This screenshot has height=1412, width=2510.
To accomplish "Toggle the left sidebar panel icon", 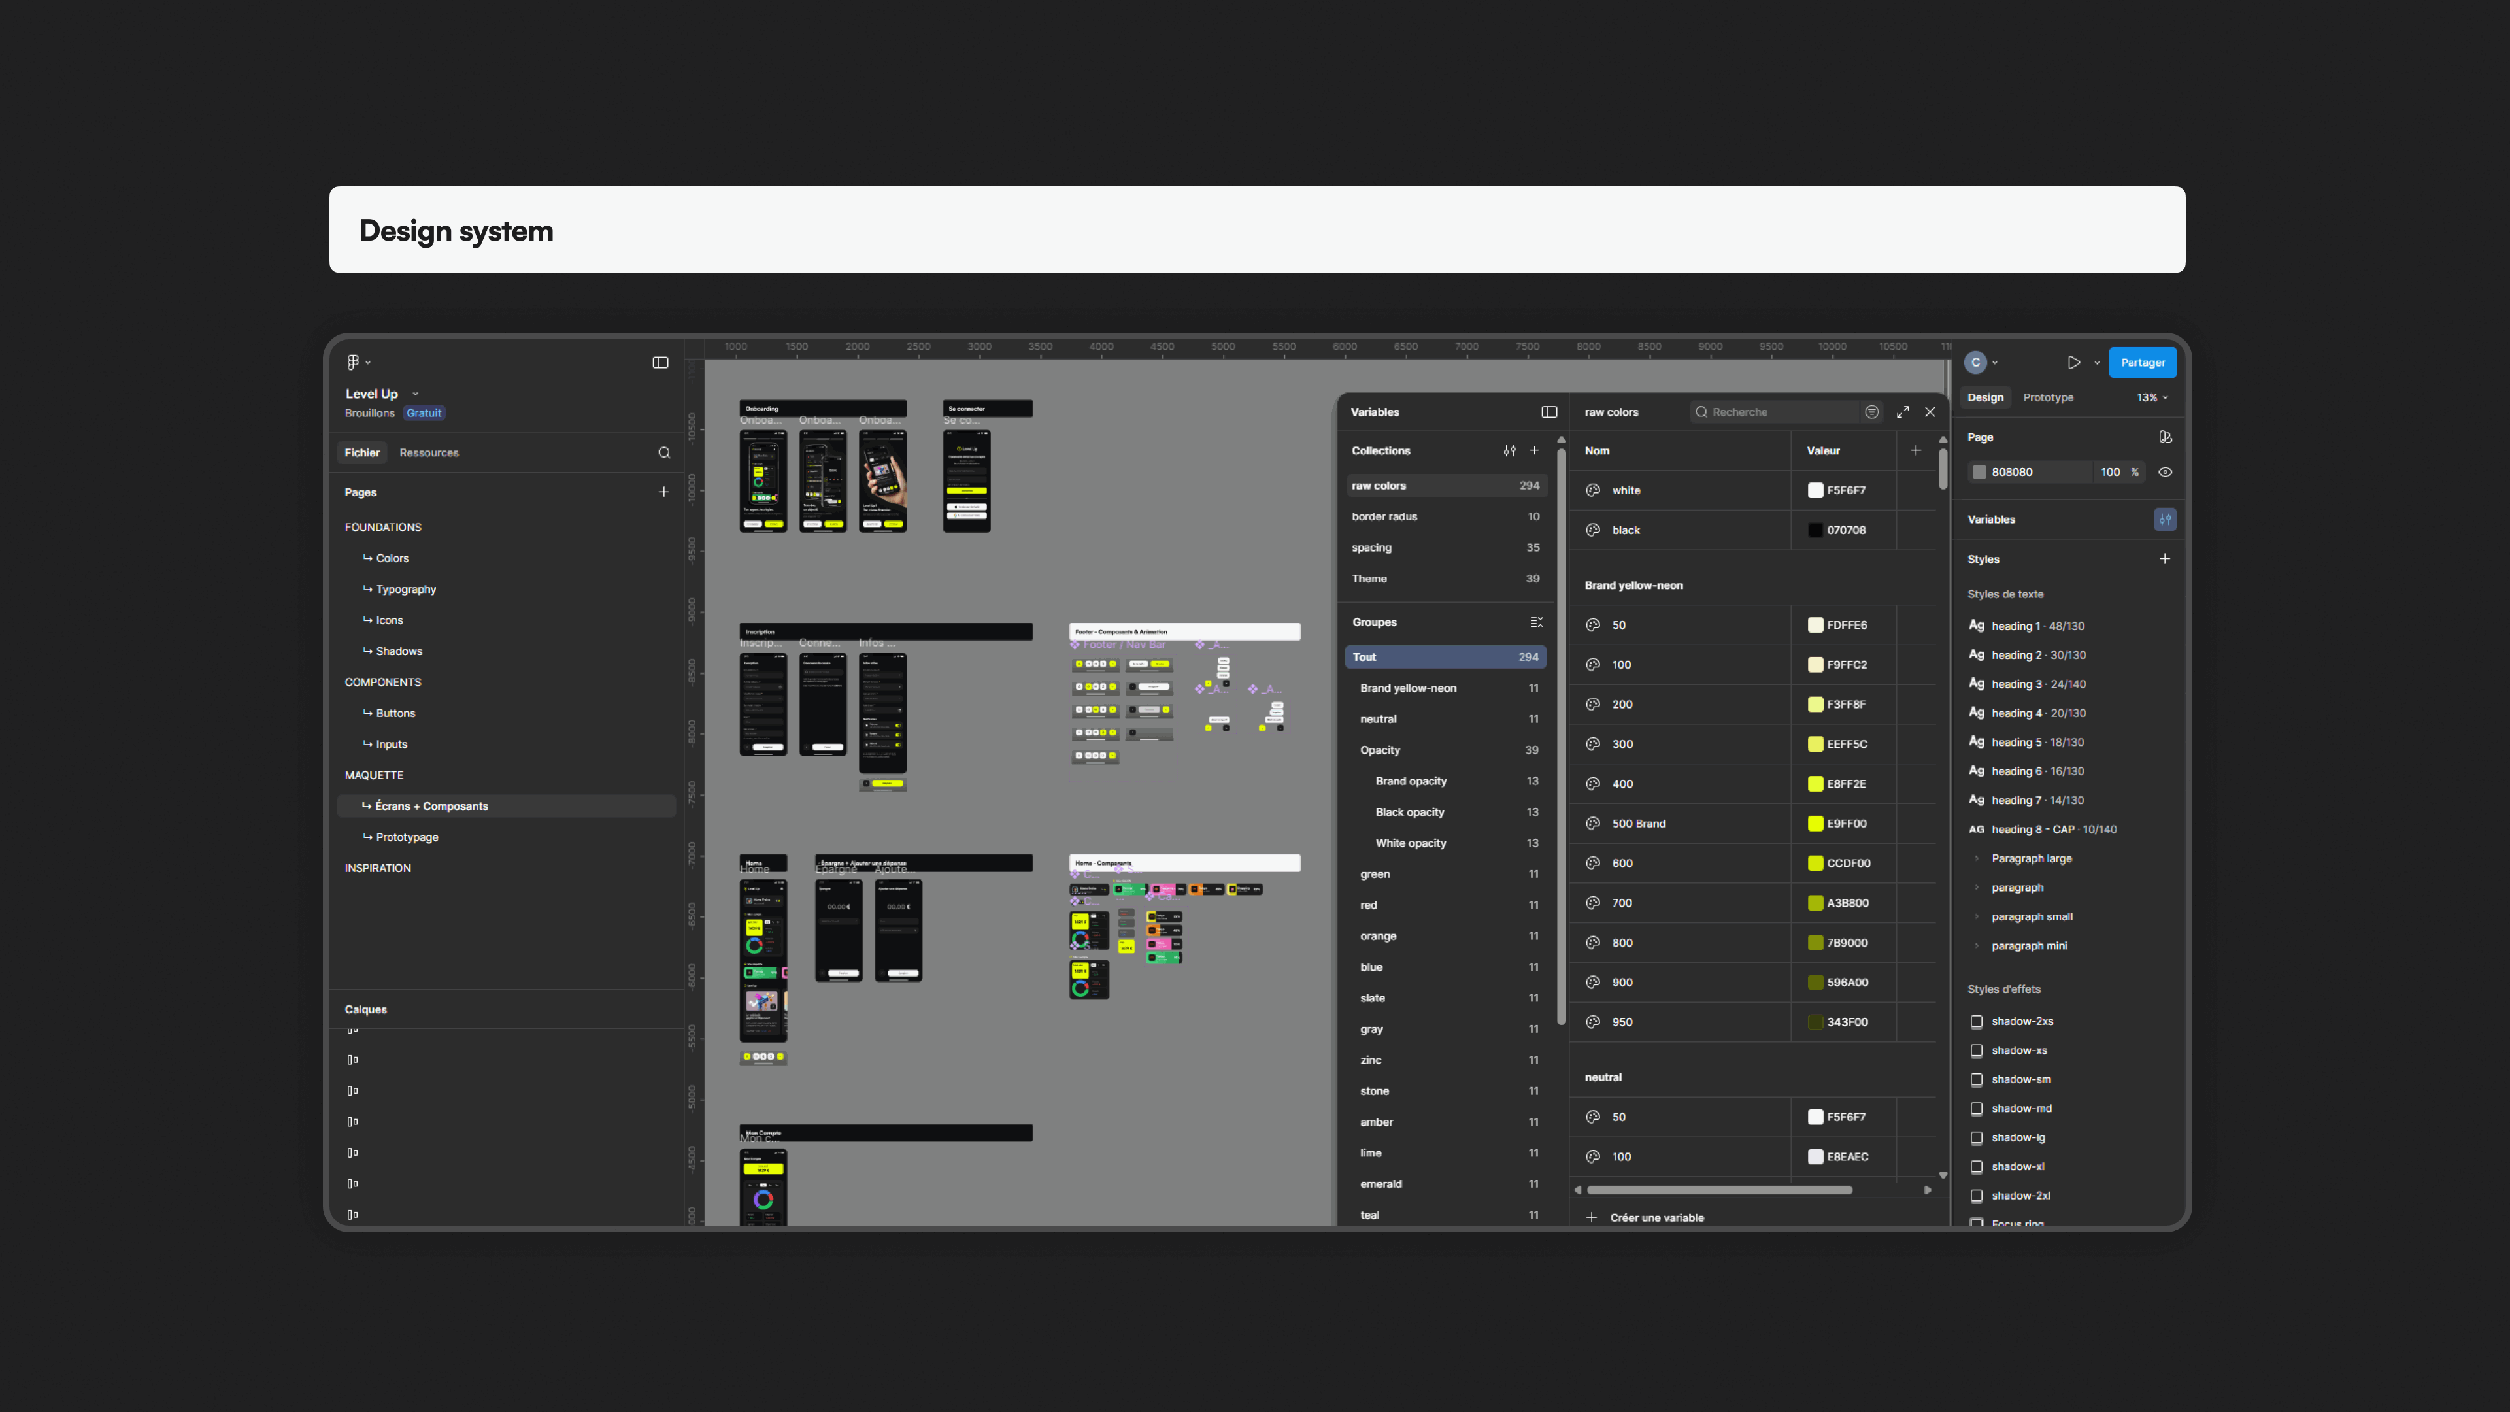I will [x=660, y=363].
